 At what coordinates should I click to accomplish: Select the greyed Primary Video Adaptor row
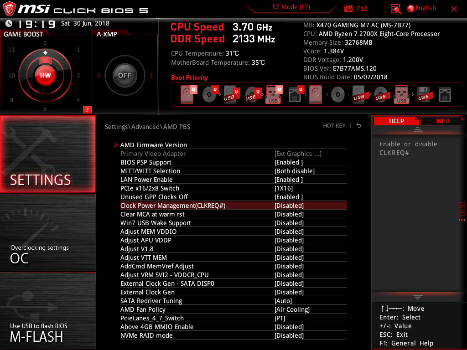(x=233, y=154)
